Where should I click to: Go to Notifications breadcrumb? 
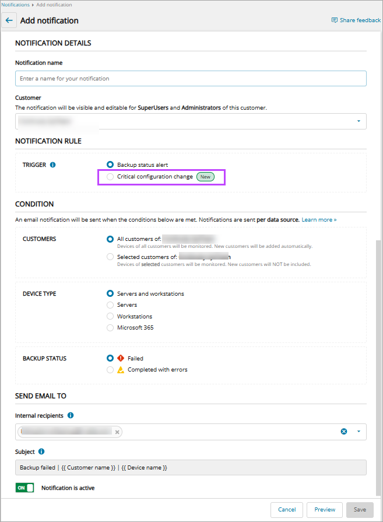15,5
